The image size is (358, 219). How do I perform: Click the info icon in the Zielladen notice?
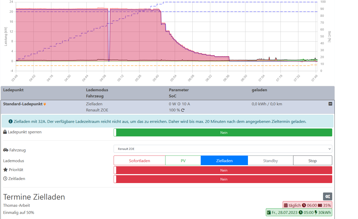pos(10,121)
